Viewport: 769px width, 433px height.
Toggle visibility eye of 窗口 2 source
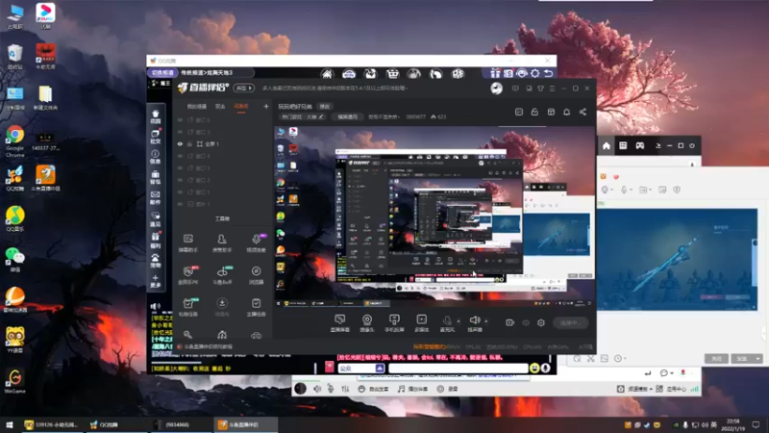pos(180,180)
